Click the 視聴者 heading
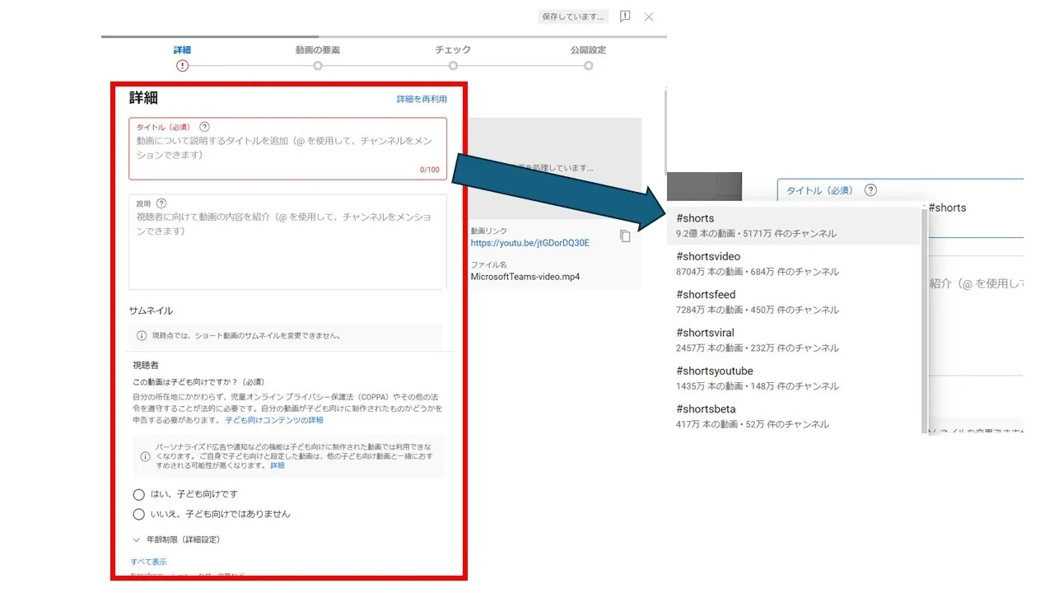Image resolution: width=1054 pixels, height=593 pixels. (x=145, y=364)
